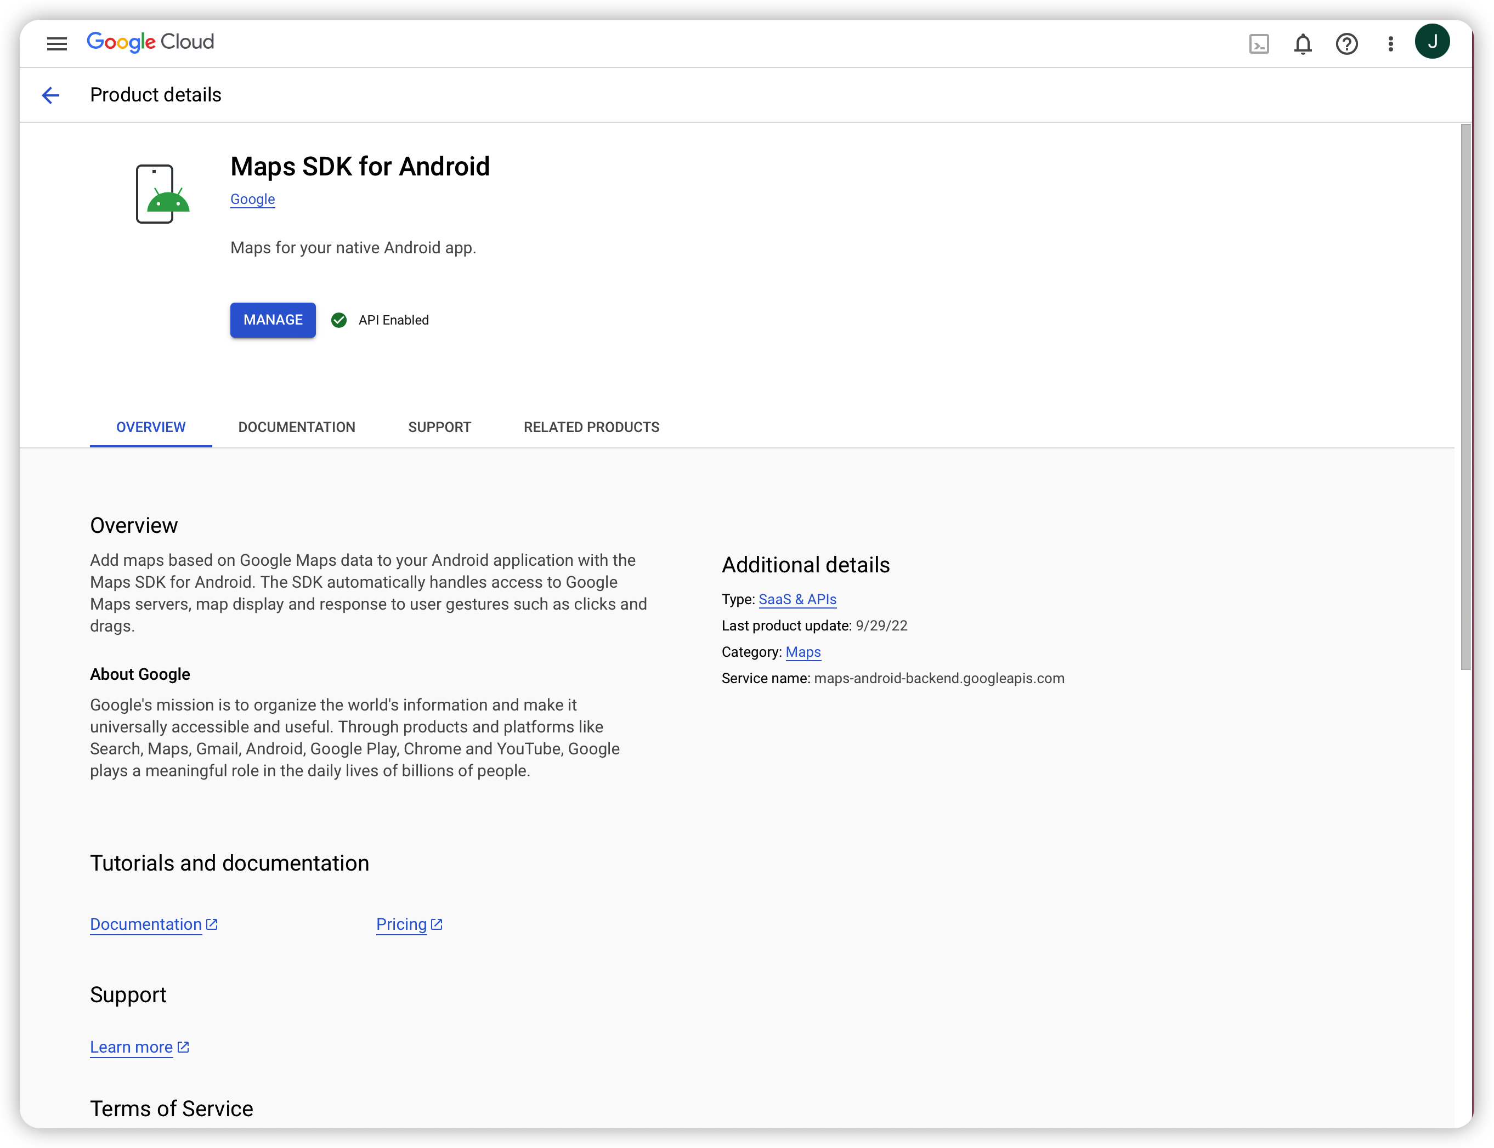1494x1148 pixels.
Task: Open the SaaS & APIs type link
Action: [797, 599]
